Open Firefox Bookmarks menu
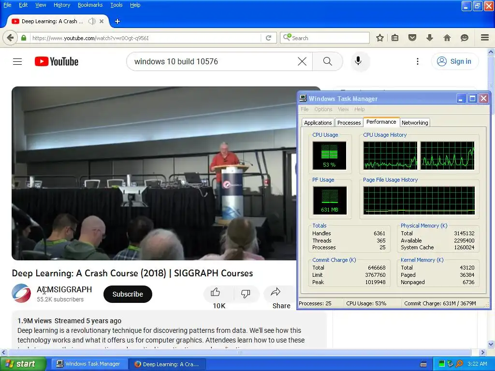Screen dimensions: 495x371 coord(90,5)
